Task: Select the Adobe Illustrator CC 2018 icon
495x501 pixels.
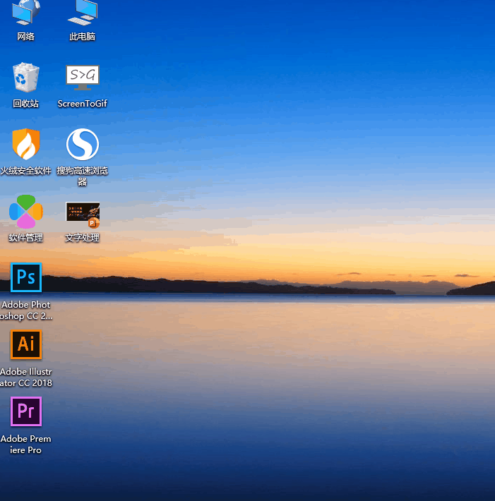Action: pos(26,344)
